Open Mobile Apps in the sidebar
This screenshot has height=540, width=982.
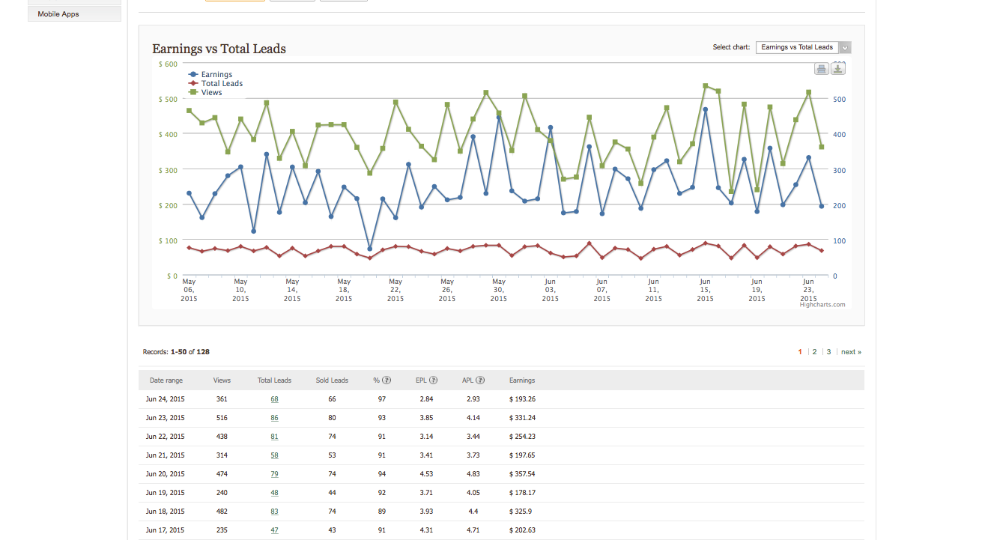(x=74, y=14)
